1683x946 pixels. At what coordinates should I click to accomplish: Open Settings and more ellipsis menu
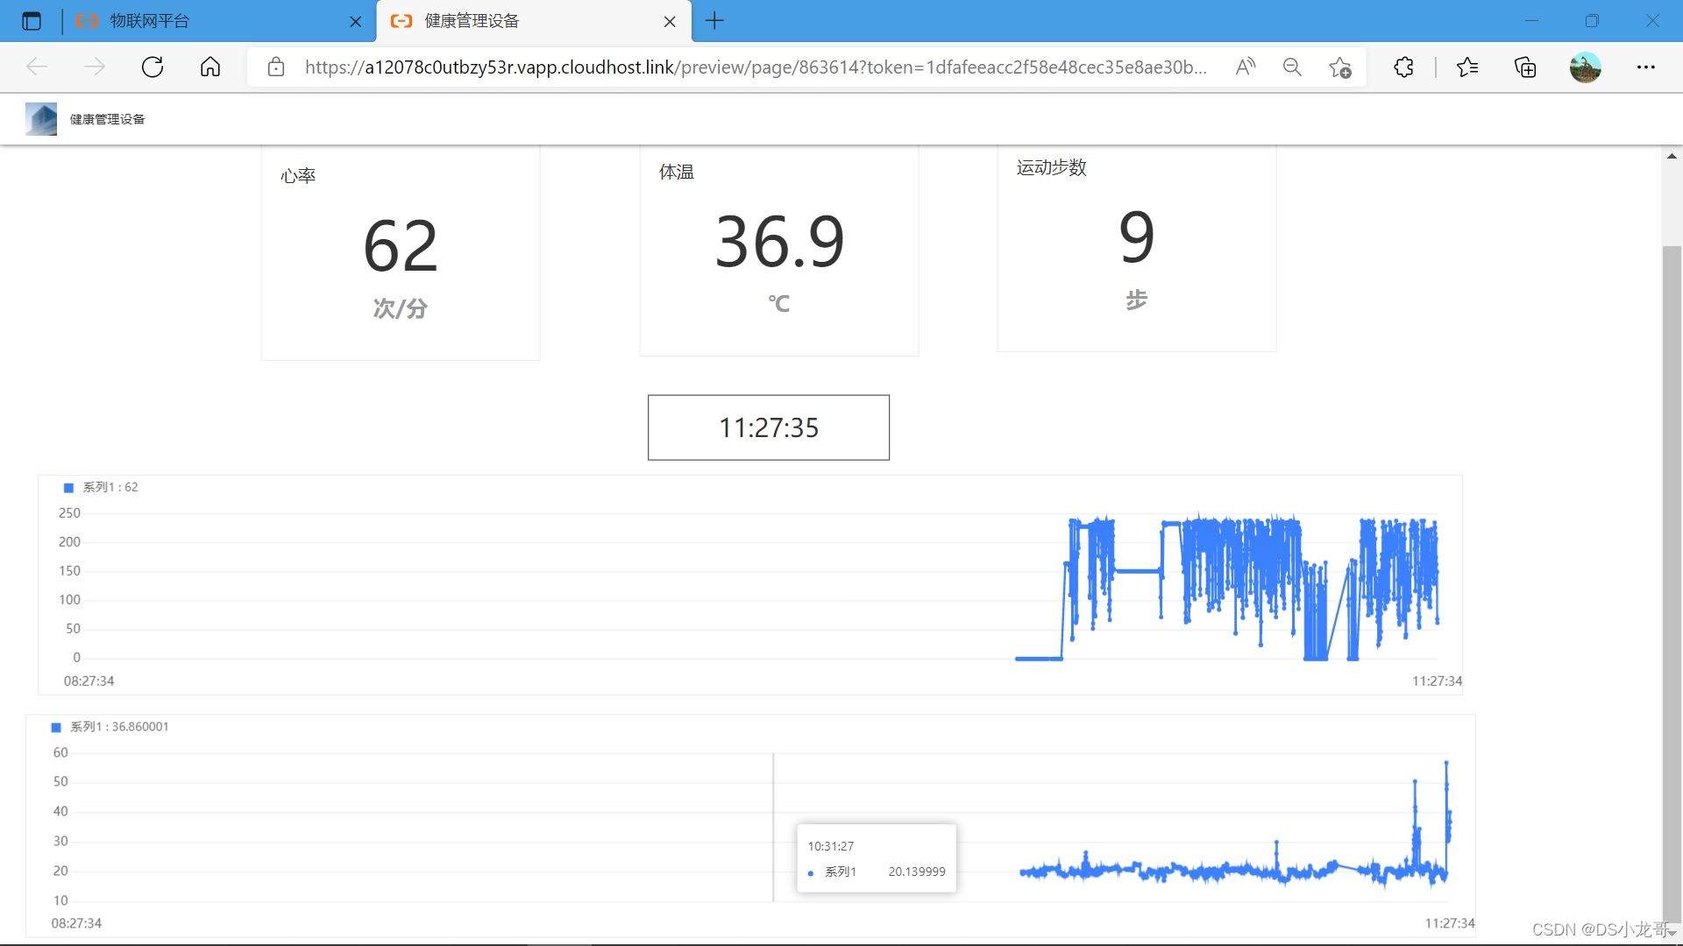1645,67
